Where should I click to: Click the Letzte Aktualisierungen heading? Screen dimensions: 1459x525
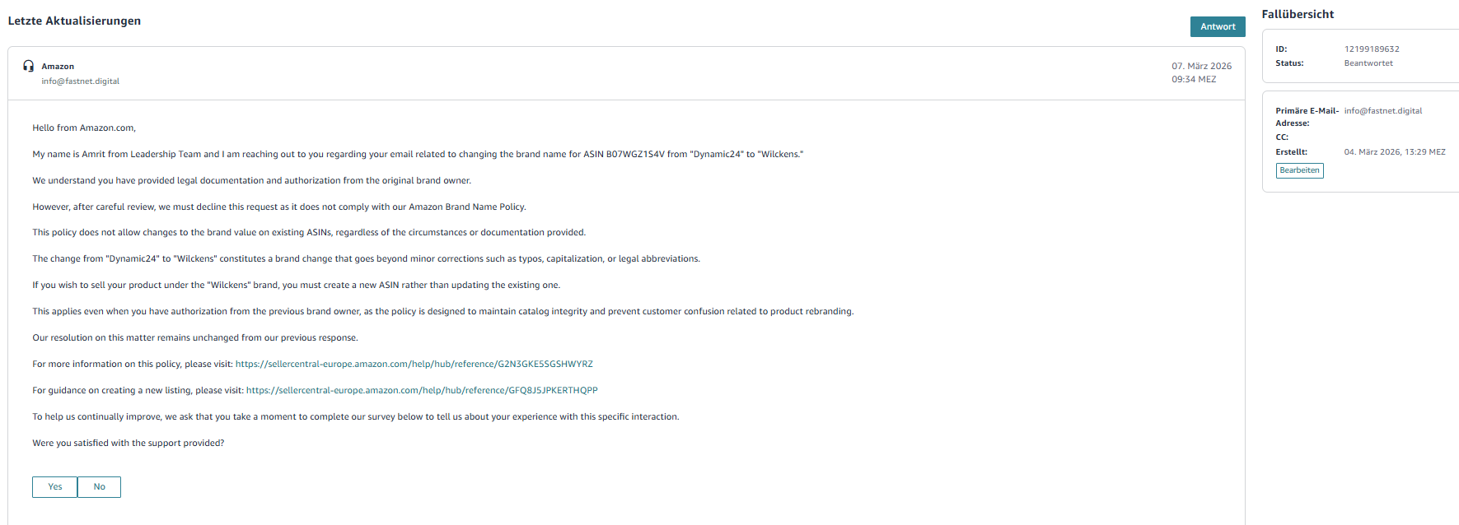(74, 21)
